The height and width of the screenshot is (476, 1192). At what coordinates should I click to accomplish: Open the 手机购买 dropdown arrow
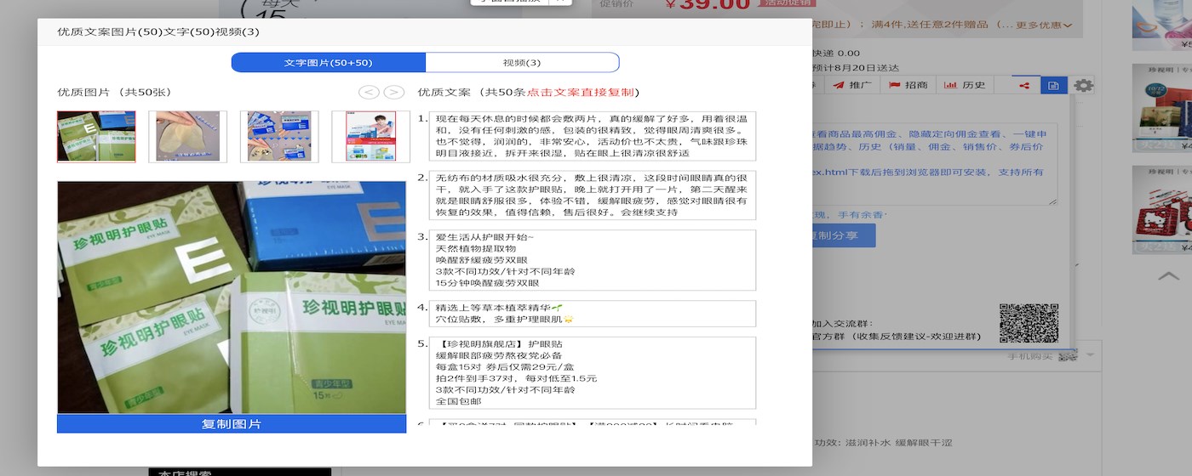click(1089, 354)
